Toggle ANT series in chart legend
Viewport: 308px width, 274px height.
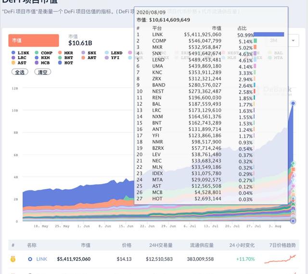point(89,58)
